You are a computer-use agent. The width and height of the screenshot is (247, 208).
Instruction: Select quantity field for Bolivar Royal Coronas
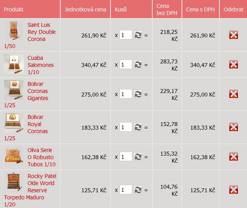(x=126, y=127)
